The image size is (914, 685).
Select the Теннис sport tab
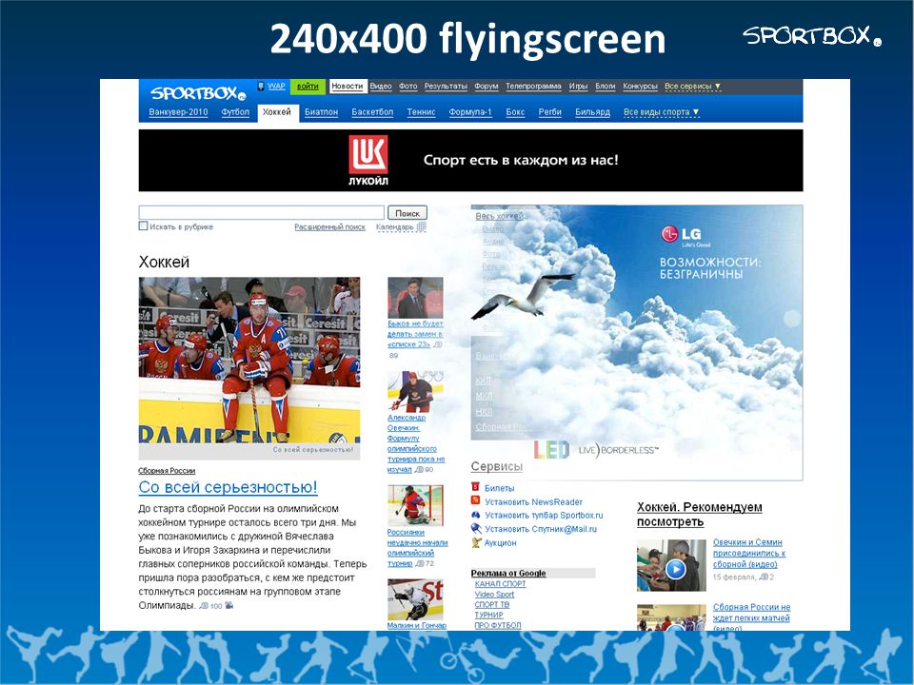pos(421,112)
